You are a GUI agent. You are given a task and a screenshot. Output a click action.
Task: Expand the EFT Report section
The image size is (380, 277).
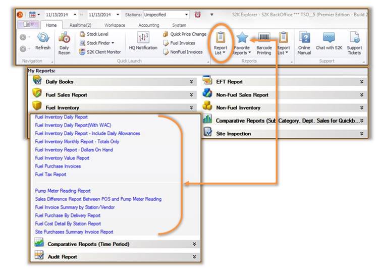point(362,82)
